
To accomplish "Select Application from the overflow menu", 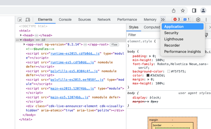I will point(182,26).
